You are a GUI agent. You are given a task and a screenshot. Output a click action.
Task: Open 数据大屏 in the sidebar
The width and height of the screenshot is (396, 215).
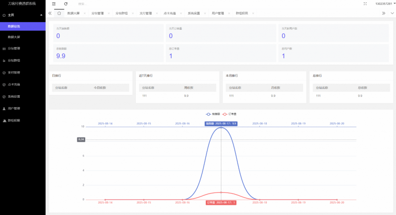point(23,37)
